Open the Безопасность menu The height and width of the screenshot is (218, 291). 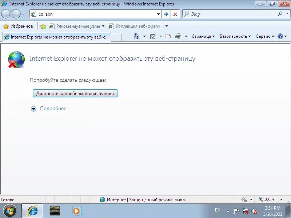(235, 36)
